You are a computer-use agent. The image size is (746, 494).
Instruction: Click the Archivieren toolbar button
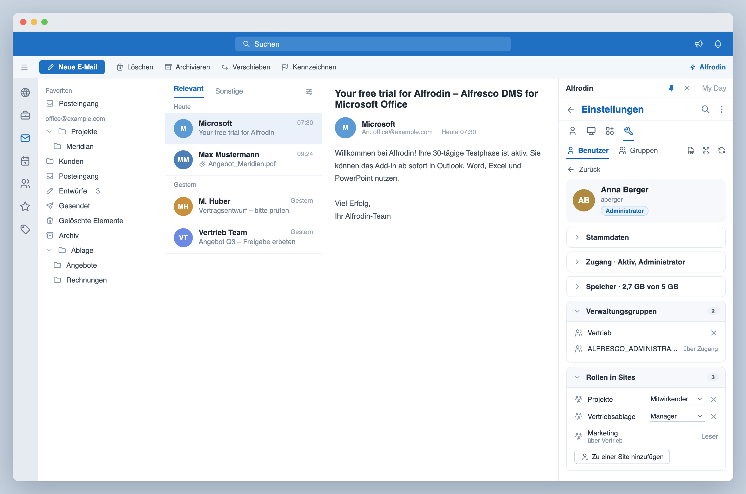(187, 67)
